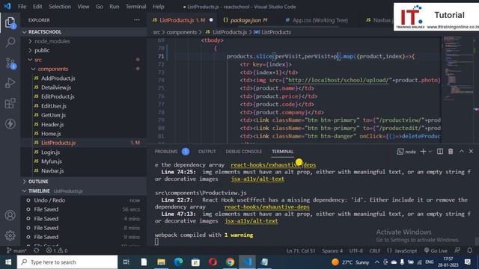Open the Source Control view
Screen dimensions: 479x269
(x=10, y=63)
